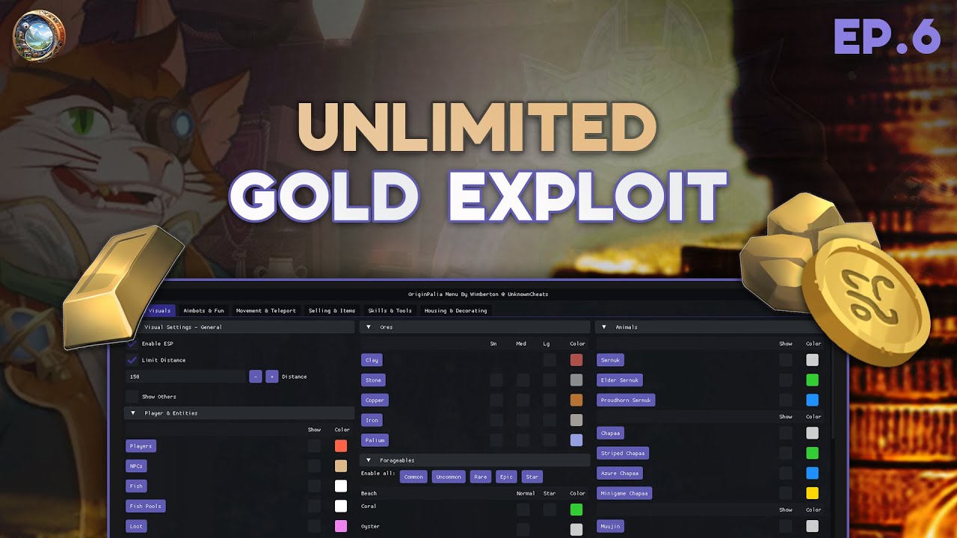This screenshot has height=538, width=957.
Task: Click the Iron ore button
Action: click(372, 420)
